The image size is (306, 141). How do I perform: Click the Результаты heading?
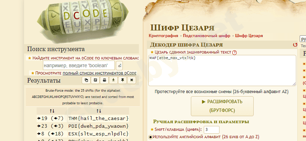coord(44,80)
